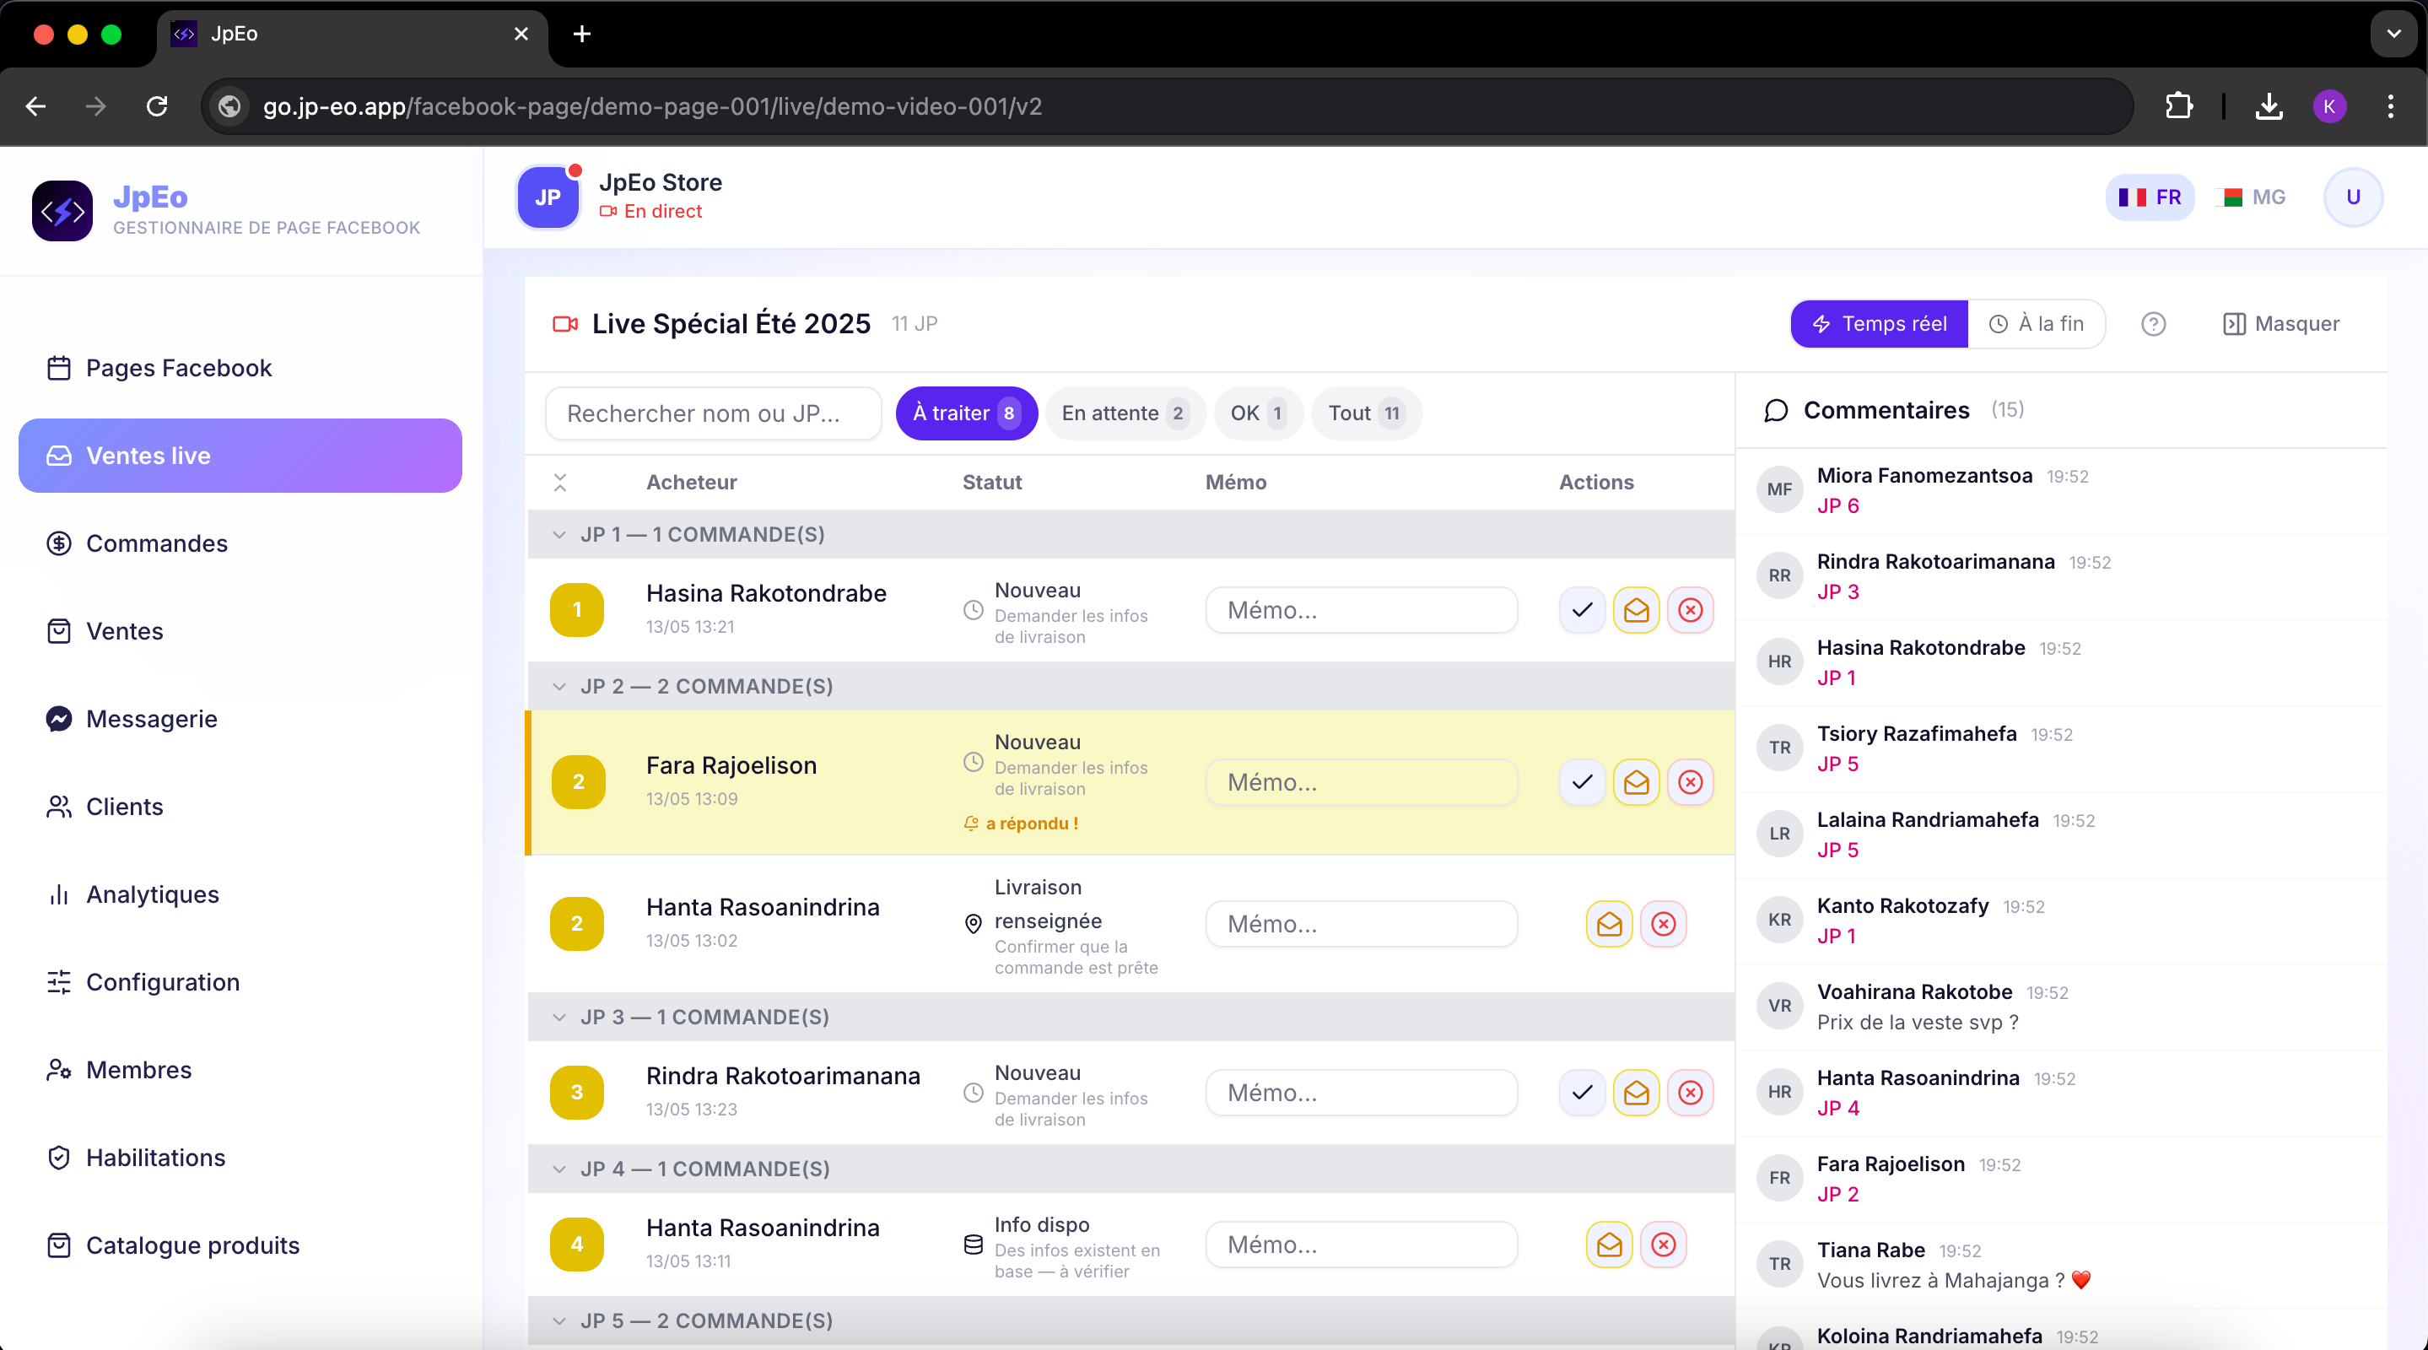Open Membres in sidebar
This screenshot has width=2428, height=1350.
tap(240, 1069)
